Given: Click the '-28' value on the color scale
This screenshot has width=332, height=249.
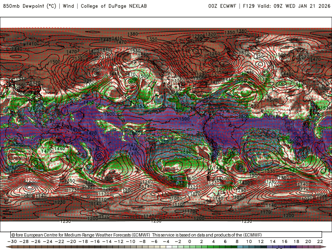Looking at the screenshot, I should [24, 242].
